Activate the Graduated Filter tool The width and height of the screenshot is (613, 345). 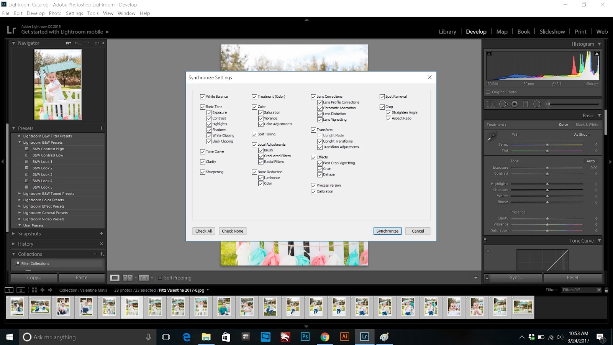[x=526, y=103]
